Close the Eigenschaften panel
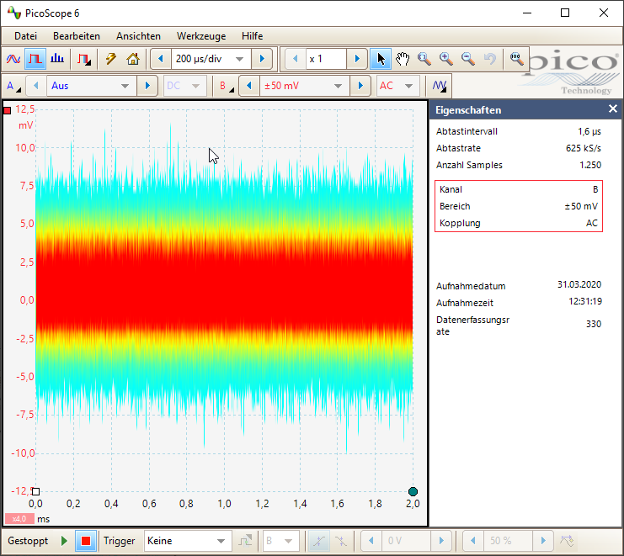 (613, 109)
